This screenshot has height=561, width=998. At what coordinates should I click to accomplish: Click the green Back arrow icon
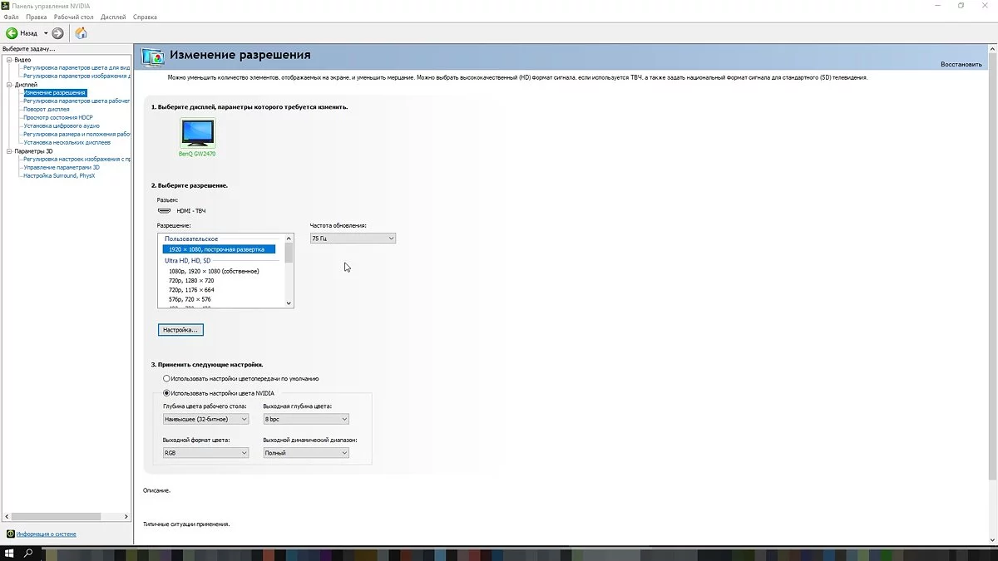click(12, 33)
